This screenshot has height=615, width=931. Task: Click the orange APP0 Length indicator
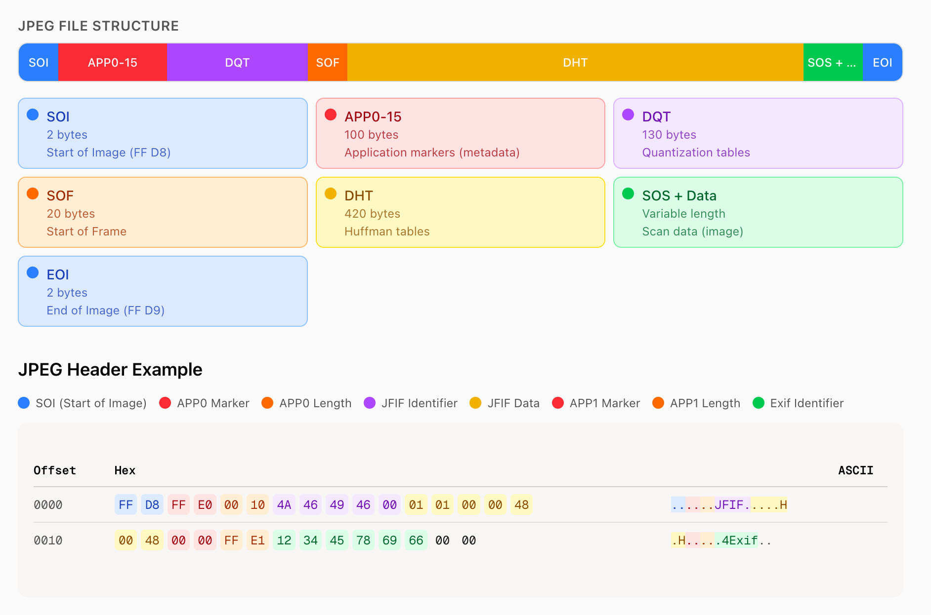[268, 403]
